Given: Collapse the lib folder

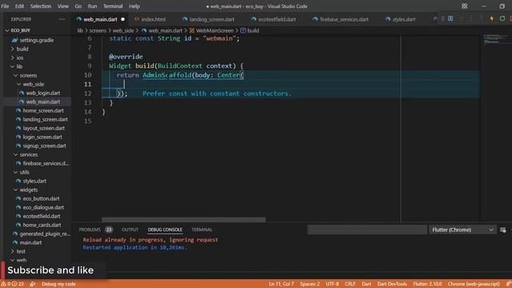Looking at the screenshot, I should tap(19, 66).
